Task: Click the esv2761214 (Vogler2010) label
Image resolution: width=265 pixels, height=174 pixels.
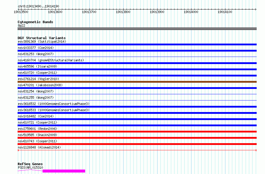Action: (x=38, y=79)
